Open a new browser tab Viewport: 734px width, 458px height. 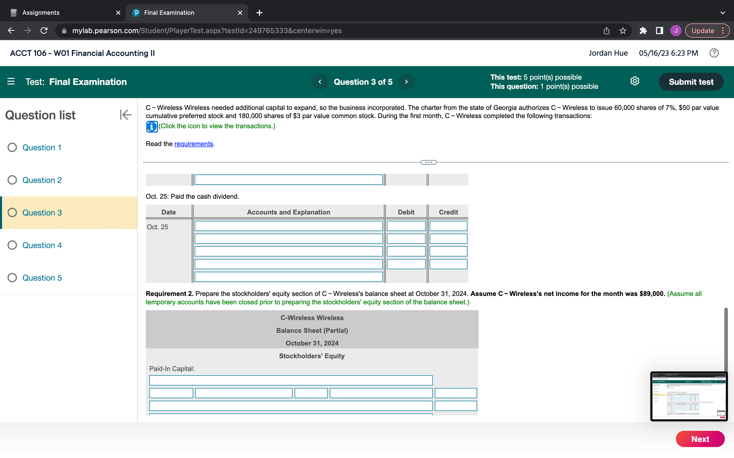pyautogui.click(x=259, y=13)
